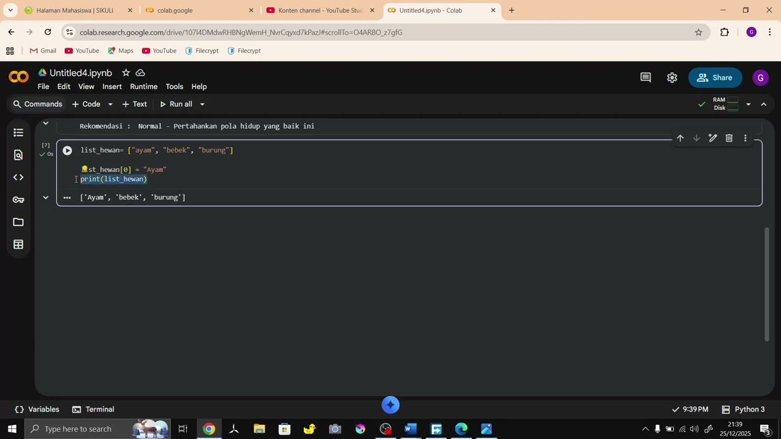Image resolution: width=781 pixels, height=439 pixels.
Task: Open Maps bookmark
Action: (120, 51)
